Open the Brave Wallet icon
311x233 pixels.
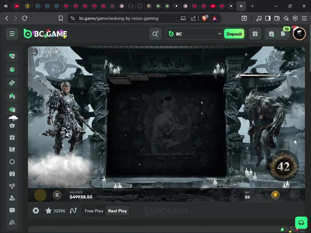pyautogui.click(x=277, y=18)
